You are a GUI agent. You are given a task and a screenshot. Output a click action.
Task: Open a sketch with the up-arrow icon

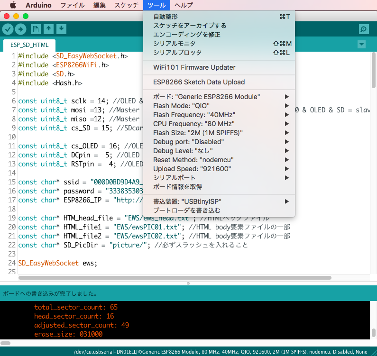[48, 29]
